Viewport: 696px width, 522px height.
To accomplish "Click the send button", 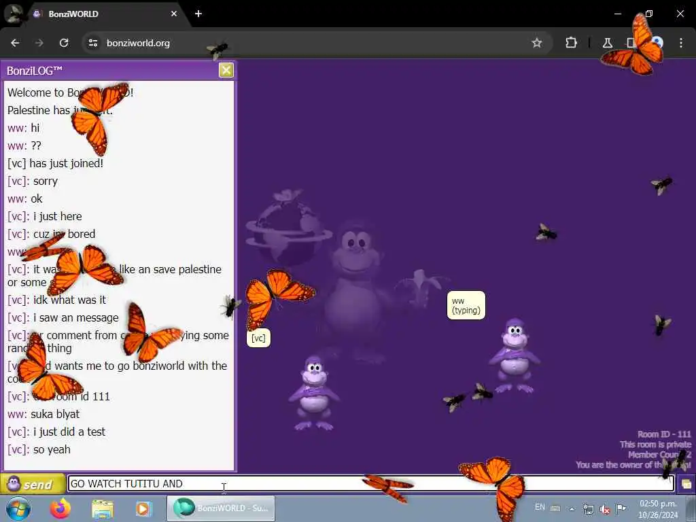I will [x=33, y=484].
